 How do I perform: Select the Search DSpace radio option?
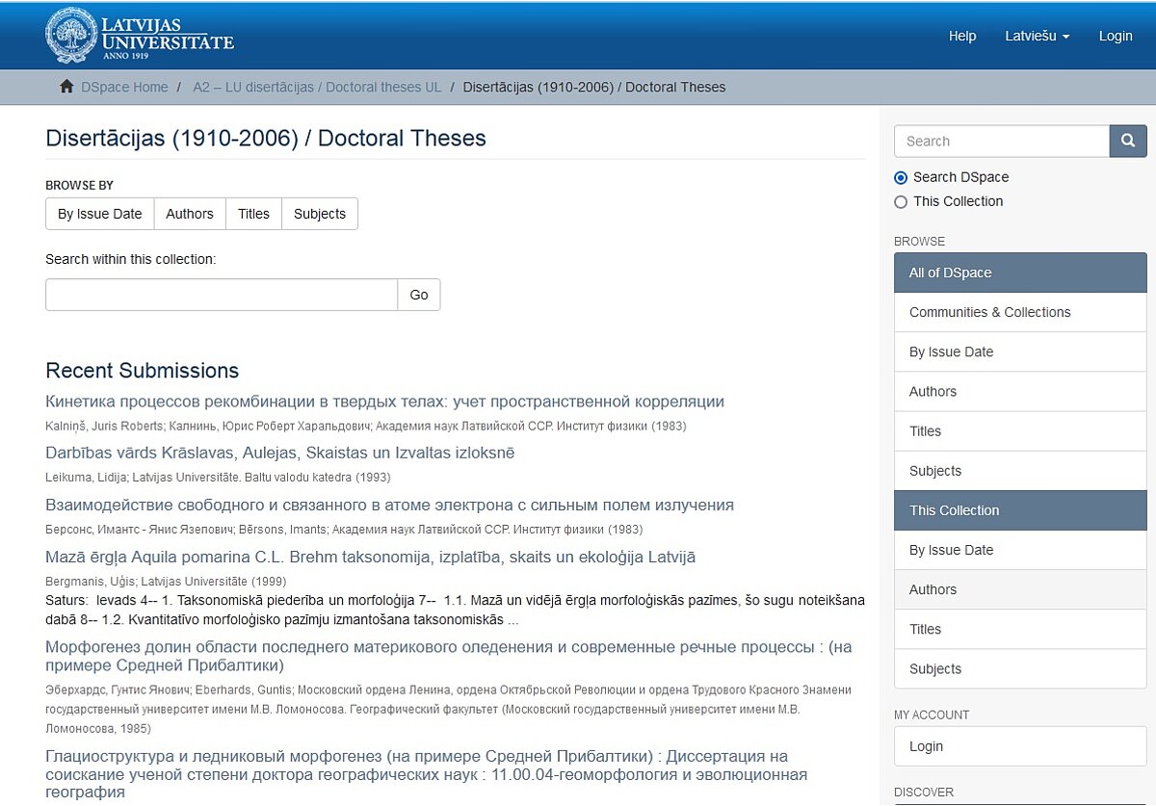901,177
